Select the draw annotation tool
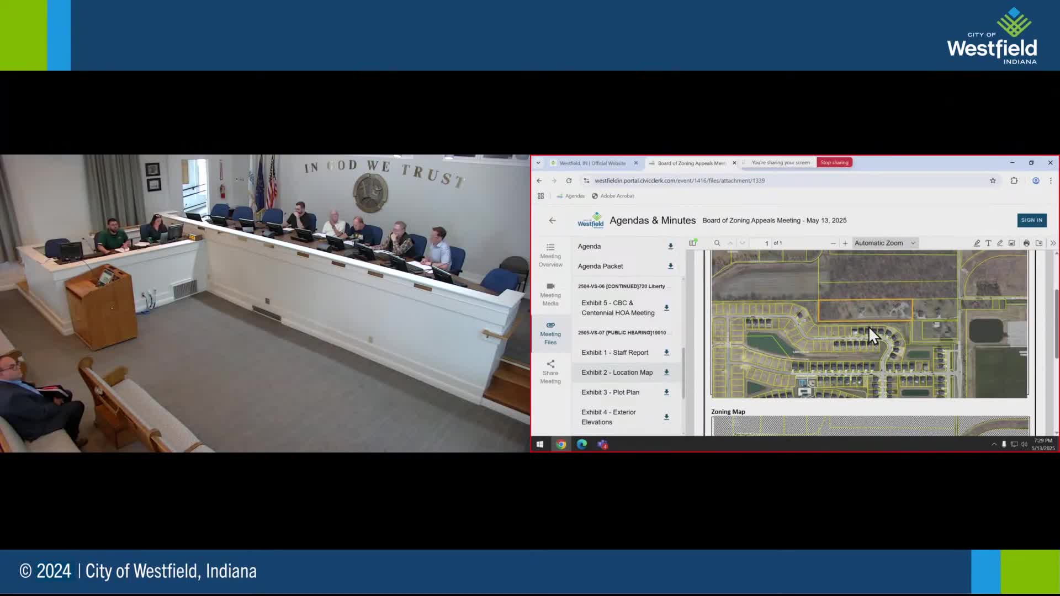The image size is (1060, 596). (1000, 243)
